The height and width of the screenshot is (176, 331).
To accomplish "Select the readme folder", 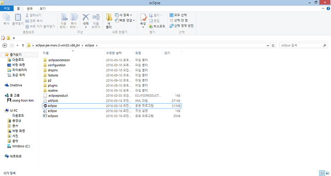I will pos(53,91).
